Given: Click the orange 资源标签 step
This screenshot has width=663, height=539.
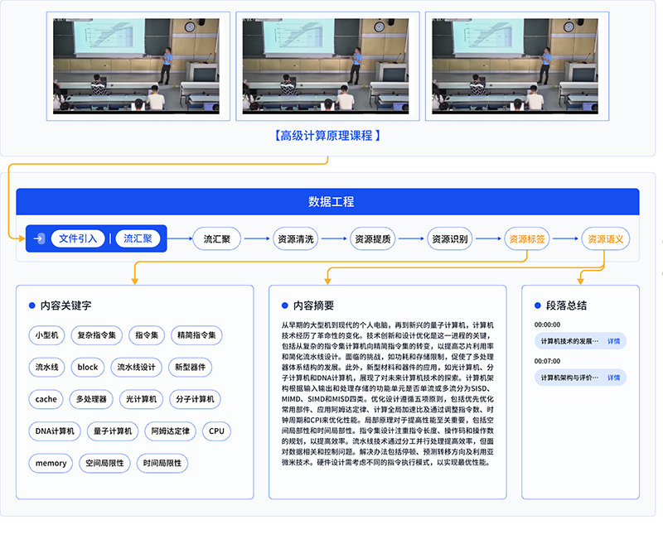Looking at the screenshot, I should [x=527, y=239].
